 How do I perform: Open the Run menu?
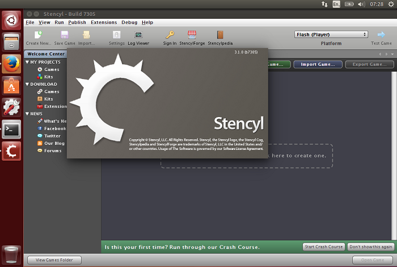pos(59,22)
